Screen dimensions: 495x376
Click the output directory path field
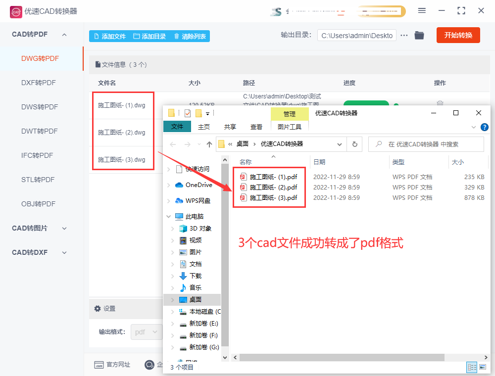point(357,36)
